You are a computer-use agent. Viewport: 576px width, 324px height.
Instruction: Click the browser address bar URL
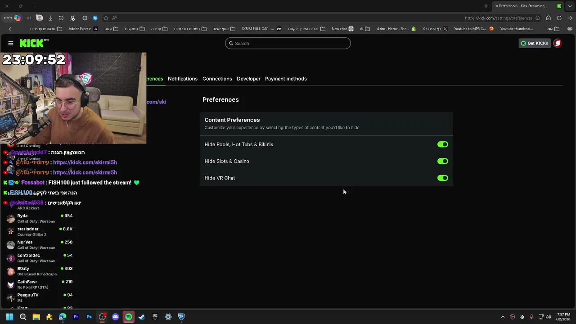(498, 18)
